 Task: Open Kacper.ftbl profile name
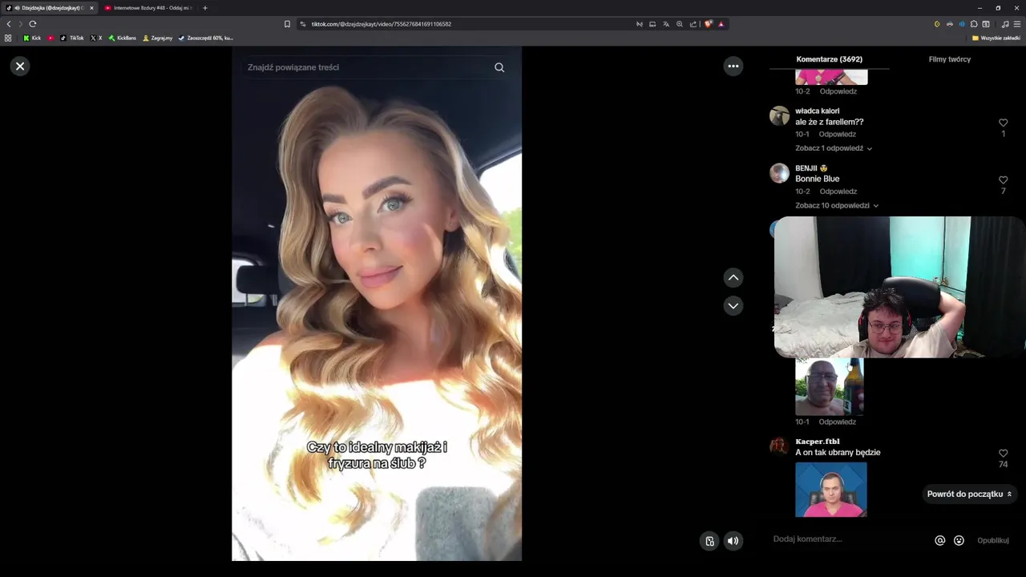(818, 442)
